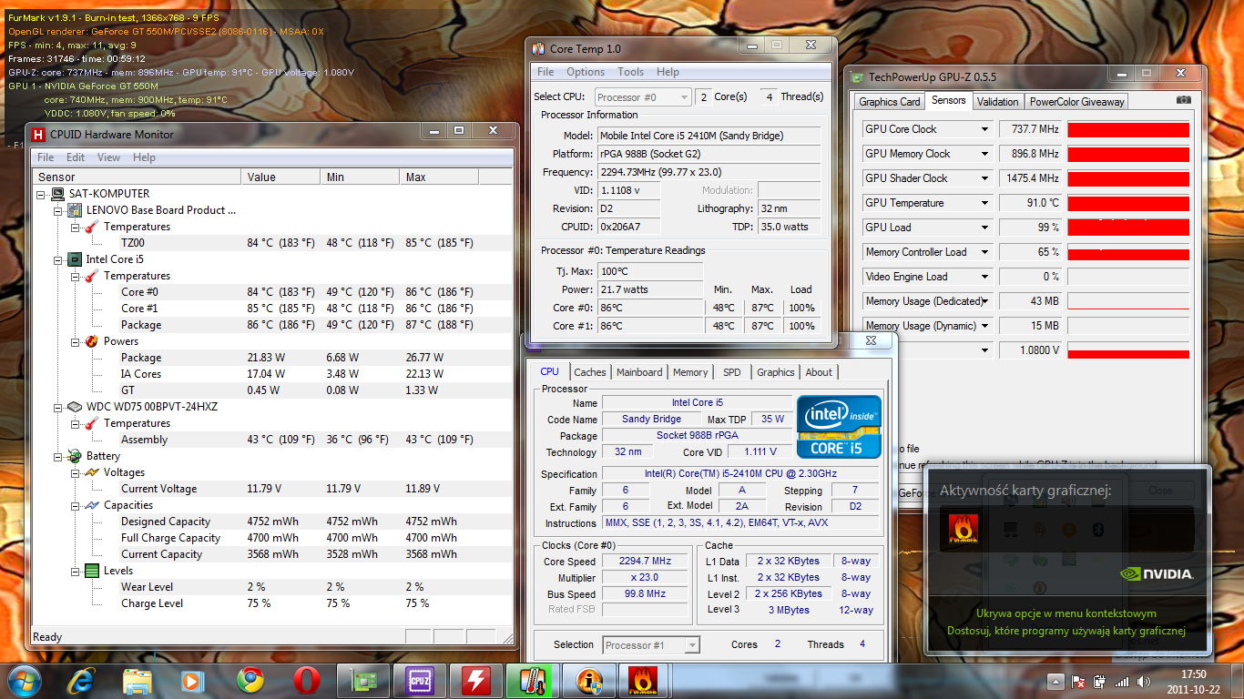Switch to SPD tab in CPU-Z
This screenshot has width=1244, height=699.
732,372
